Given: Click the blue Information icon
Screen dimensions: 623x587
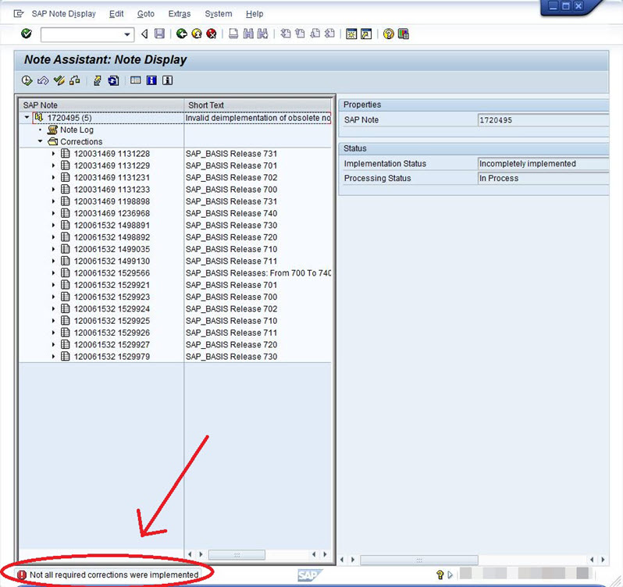Looking at the screenshot, I should (151, 80).
